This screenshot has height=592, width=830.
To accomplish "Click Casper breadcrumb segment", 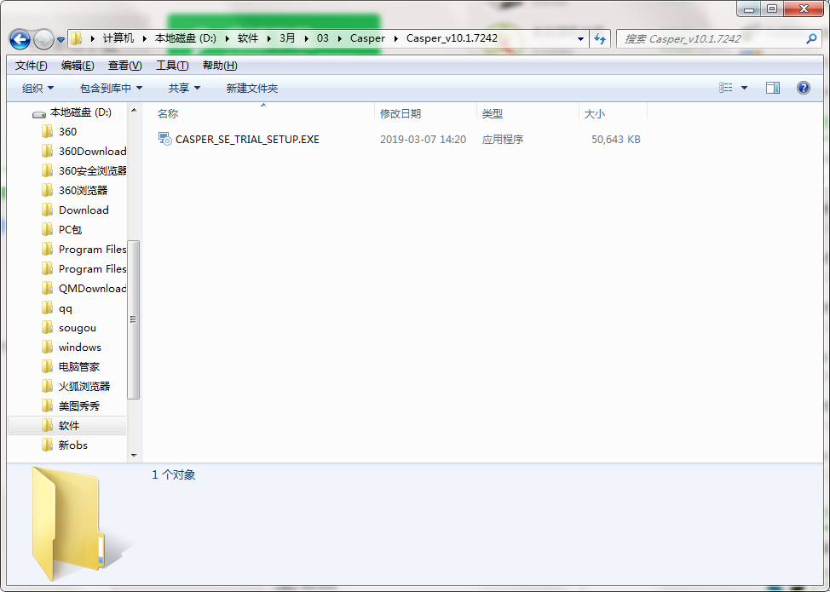I will [367, 38].
